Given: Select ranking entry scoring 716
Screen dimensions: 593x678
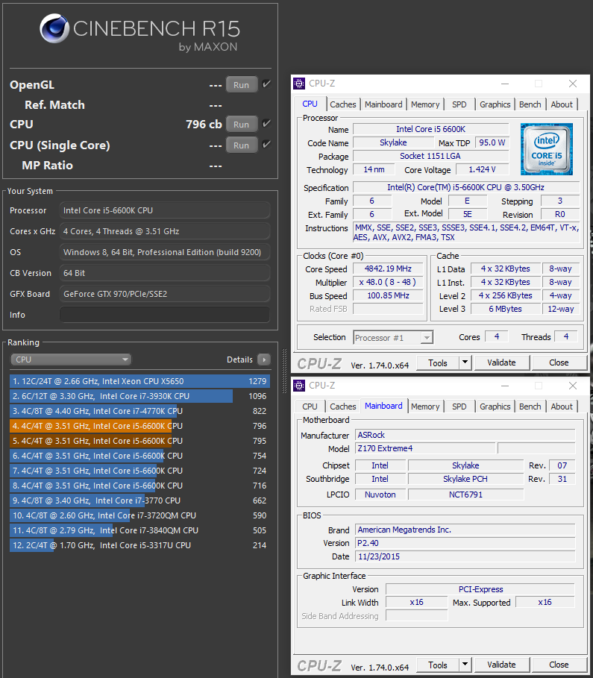Looking at the screenshot, I should point(139,486).
